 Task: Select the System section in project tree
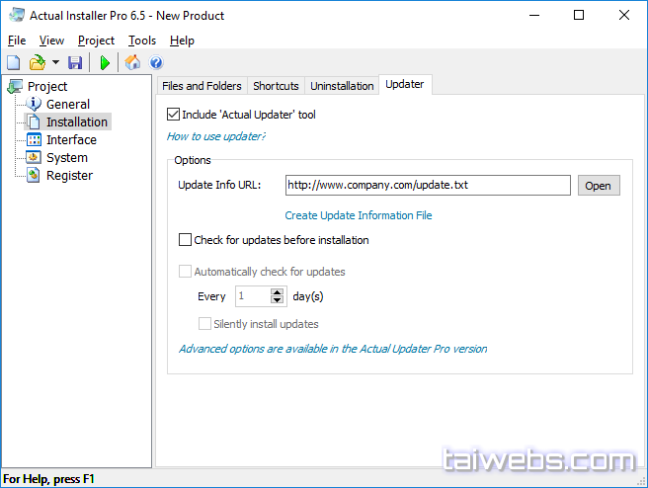(x=66, y=158)
